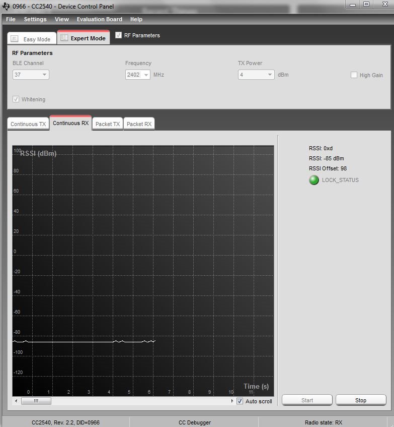Click the green LOCK_STATUS indicator
This screenshot has height=427, width=394.
(314, 180)
